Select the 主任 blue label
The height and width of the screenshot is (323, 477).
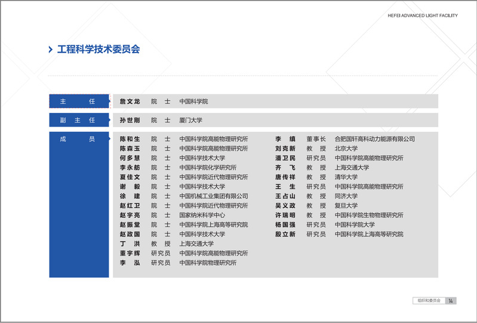pos(79,101)
